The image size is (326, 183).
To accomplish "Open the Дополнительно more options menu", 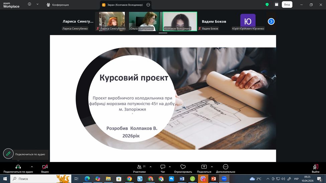I will pos(225,167).
